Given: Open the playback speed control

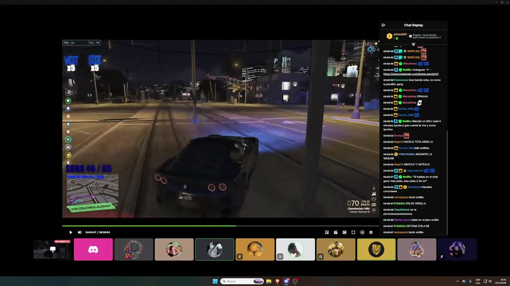Looking at the screenshot, I should (362, 232).
